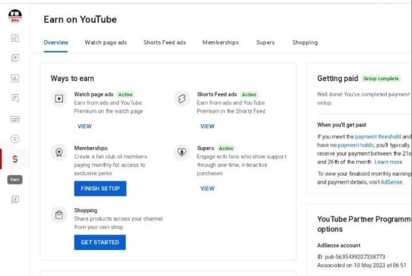Viewport: 412px width, 276px height.
Task: Select the Earn dollar icon in the sidebar
Action: coord(15,159)
